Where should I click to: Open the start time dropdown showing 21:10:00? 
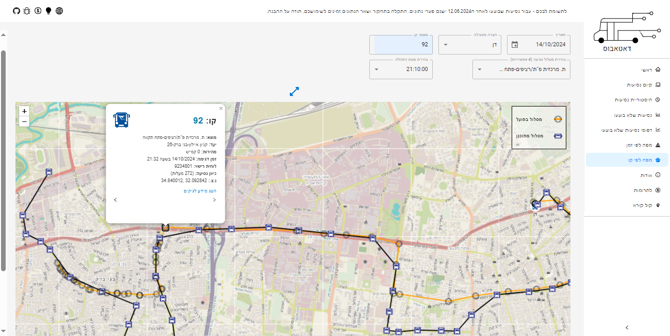402,69
